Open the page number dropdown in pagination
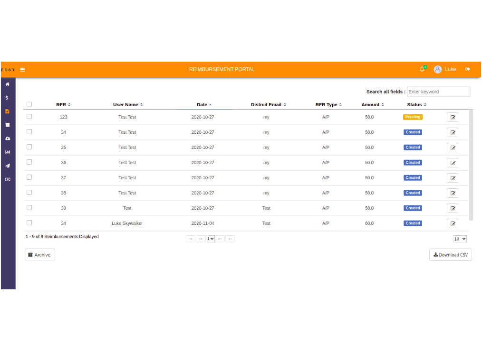Image resolution: width=482 pixels, height=351 pixels. tap(210, 239)
